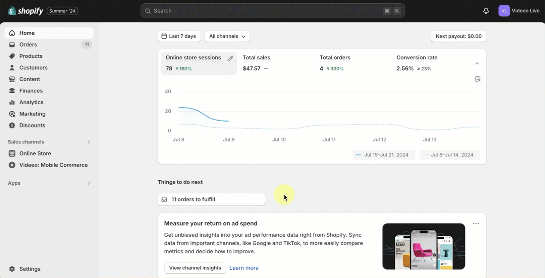
Task: Click the pencil edit icon on sessions card
Action: tap(230, 59)
